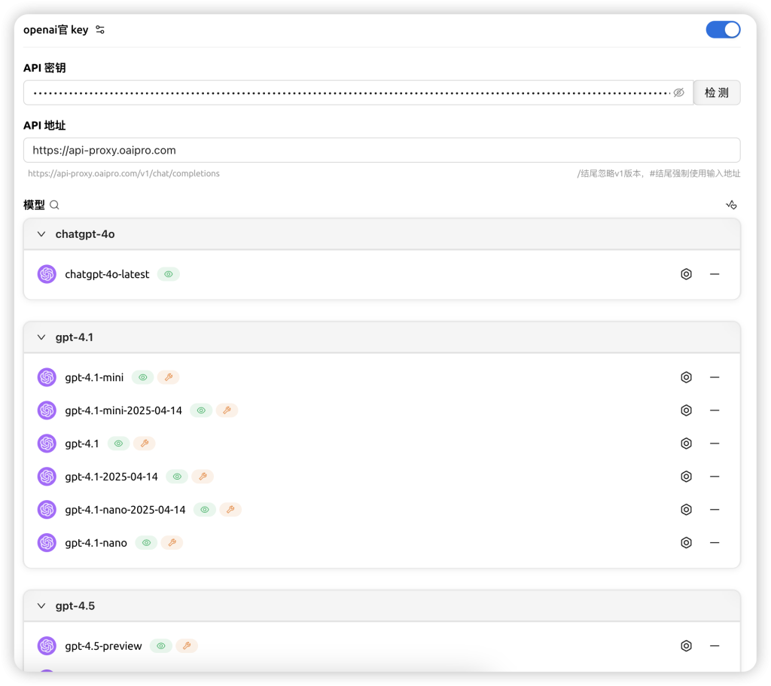Click the vision tag on chatgpt-4o-latest
The image size is (771, 686).
[x=169, y=274]
